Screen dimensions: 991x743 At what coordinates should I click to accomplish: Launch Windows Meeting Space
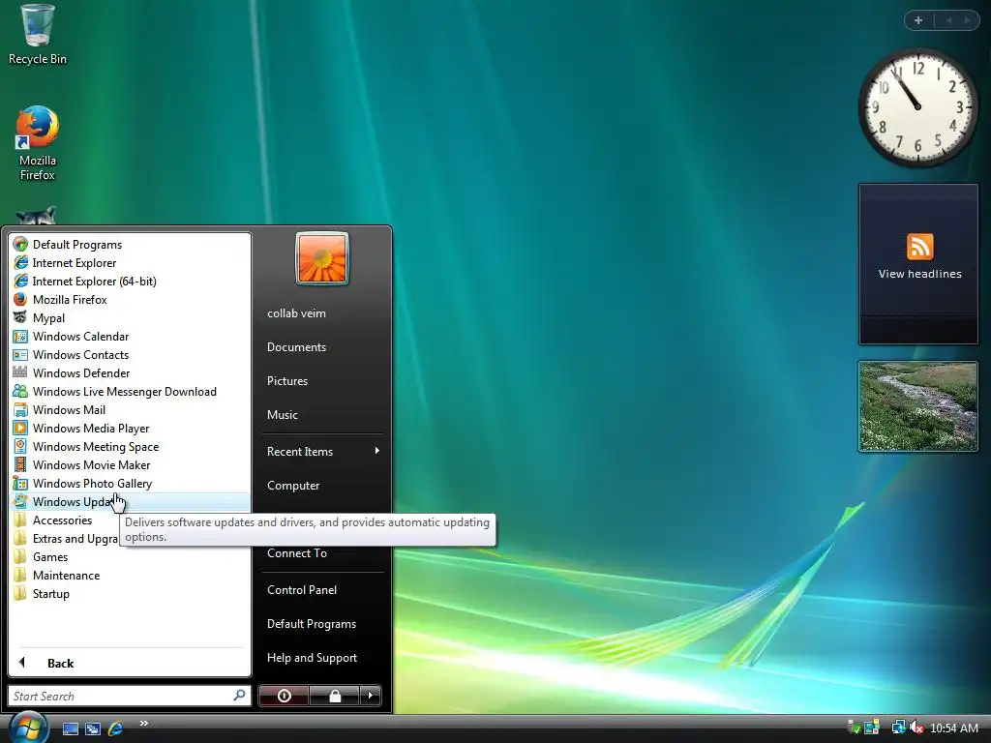point(131,447)
